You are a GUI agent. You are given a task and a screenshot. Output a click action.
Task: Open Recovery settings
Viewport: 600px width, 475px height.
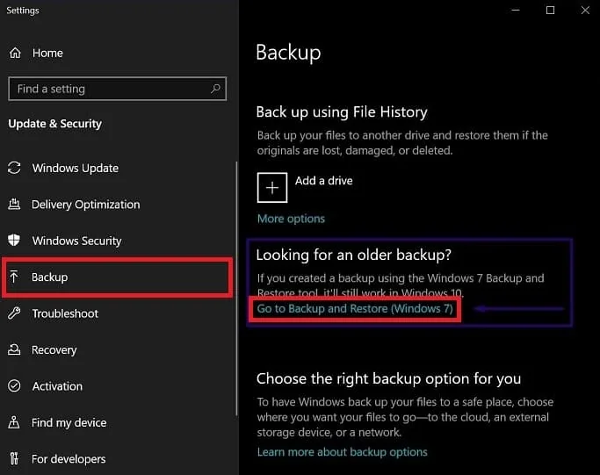[54, 350]
